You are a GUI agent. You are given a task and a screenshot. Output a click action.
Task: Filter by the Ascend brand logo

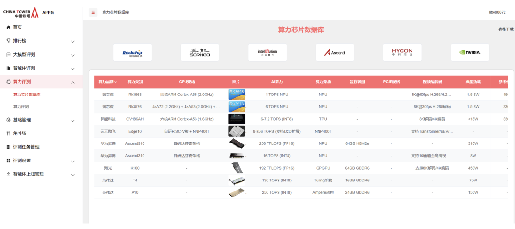[335, 52]
